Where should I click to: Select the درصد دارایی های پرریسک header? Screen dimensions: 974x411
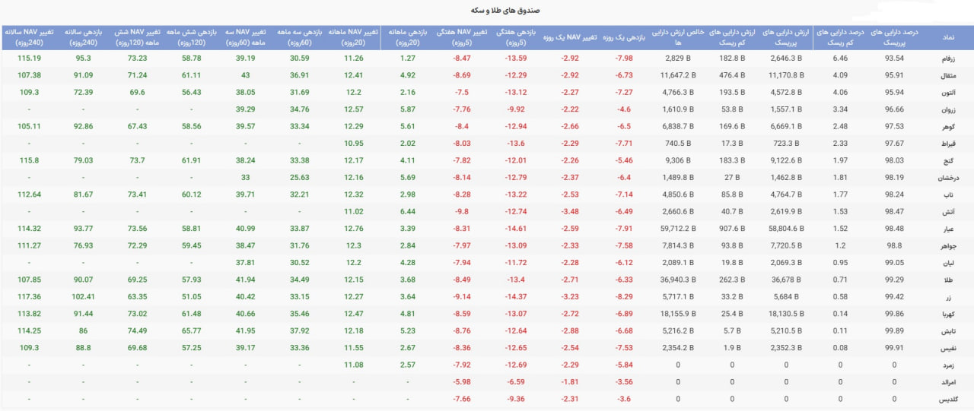(x=894, y=36)
